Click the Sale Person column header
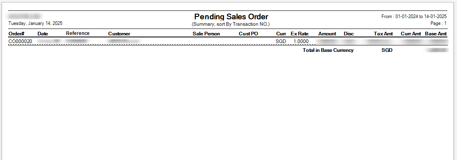This screenshot has width=457, height=160. click(206, 34)
